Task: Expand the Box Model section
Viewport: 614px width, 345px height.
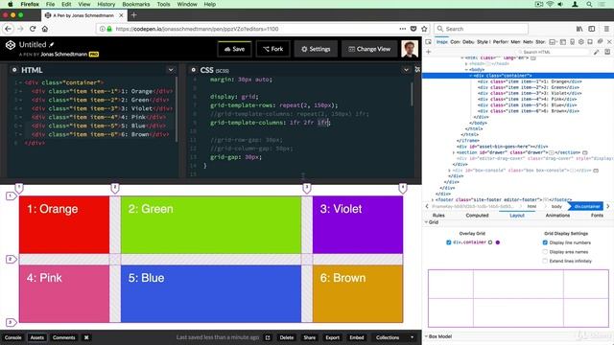Action: [426, 336]
